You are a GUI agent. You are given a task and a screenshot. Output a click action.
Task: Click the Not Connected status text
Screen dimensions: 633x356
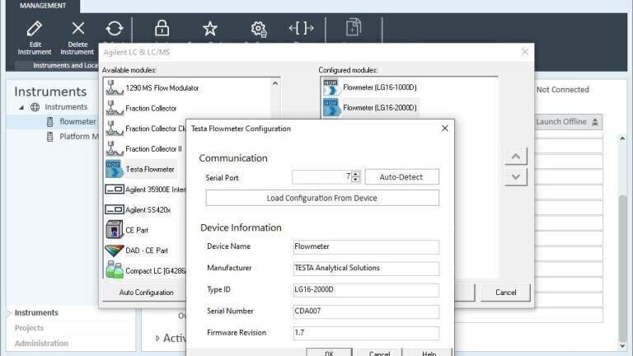562,90
